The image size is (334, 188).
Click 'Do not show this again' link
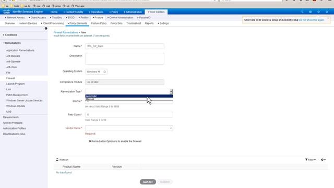(311, 20)
